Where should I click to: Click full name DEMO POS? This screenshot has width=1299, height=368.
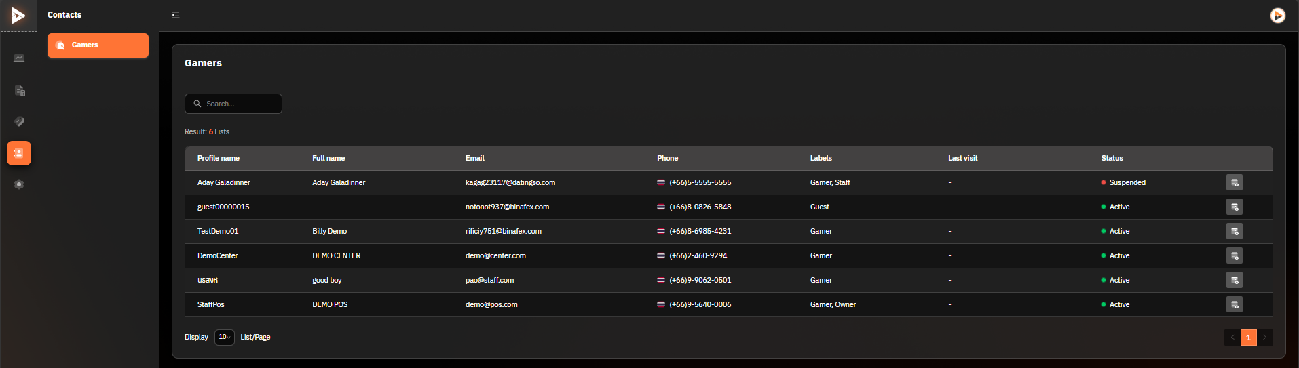(x=330, y=304)
